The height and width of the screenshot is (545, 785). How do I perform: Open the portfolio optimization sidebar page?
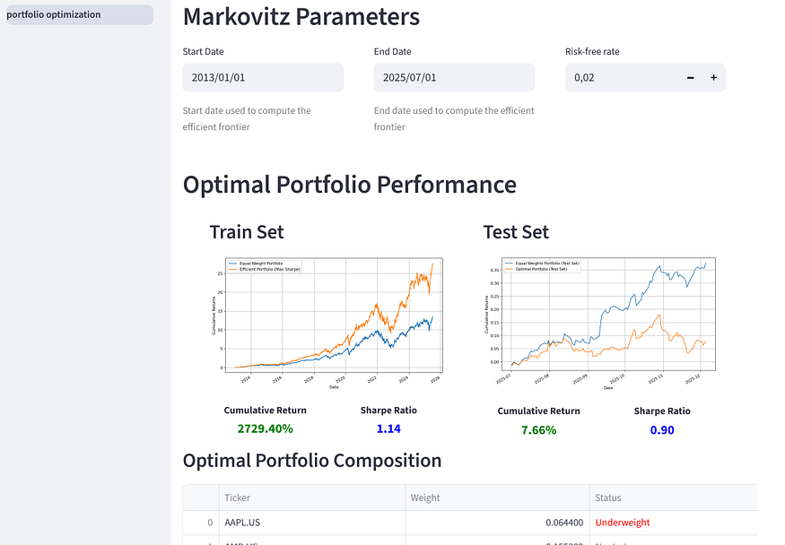(79, 14)
